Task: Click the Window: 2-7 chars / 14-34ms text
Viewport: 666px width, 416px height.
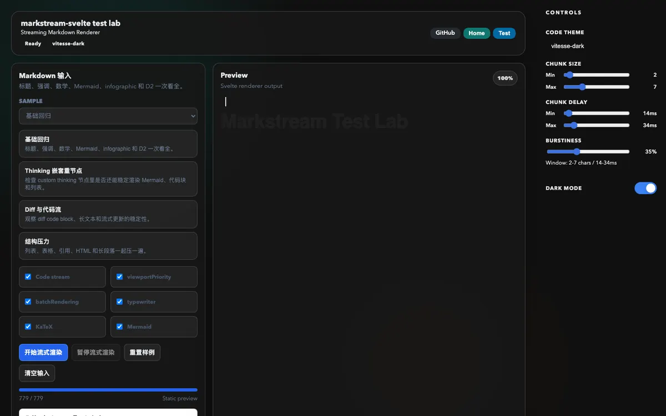Action: [x=581, y=163]
